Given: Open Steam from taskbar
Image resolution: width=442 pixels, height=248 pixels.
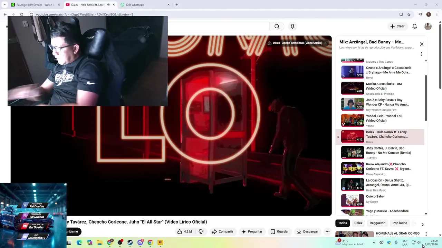Looking at the screenshot, I should point(130,242).
